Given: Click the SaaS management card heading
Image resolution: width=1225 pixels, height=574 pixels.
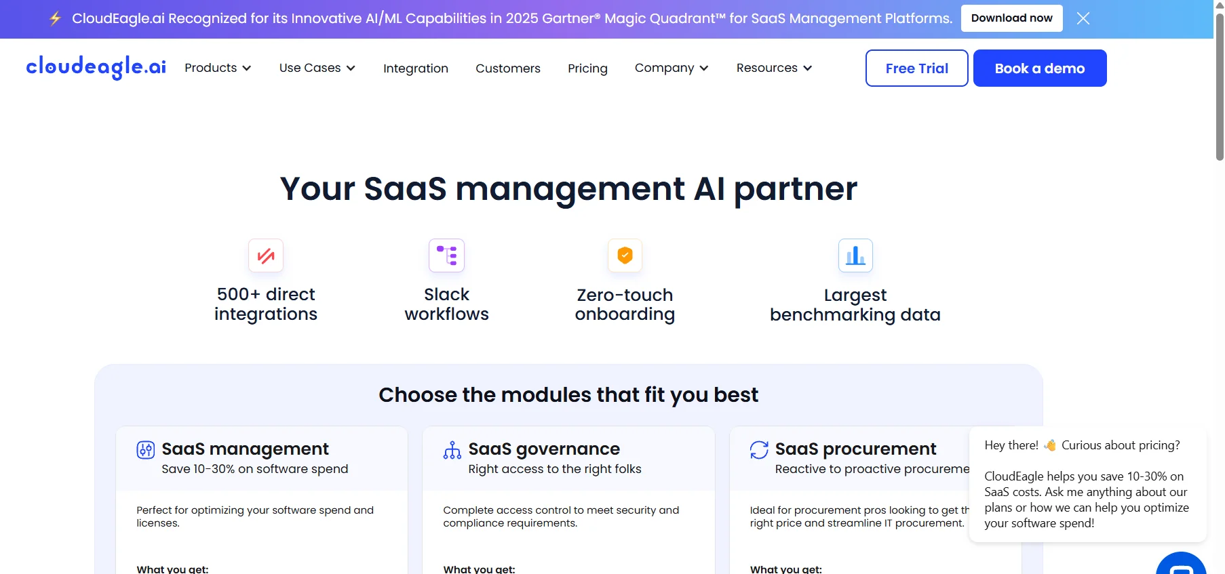Looking at the screenshot, I should [245, 449].
